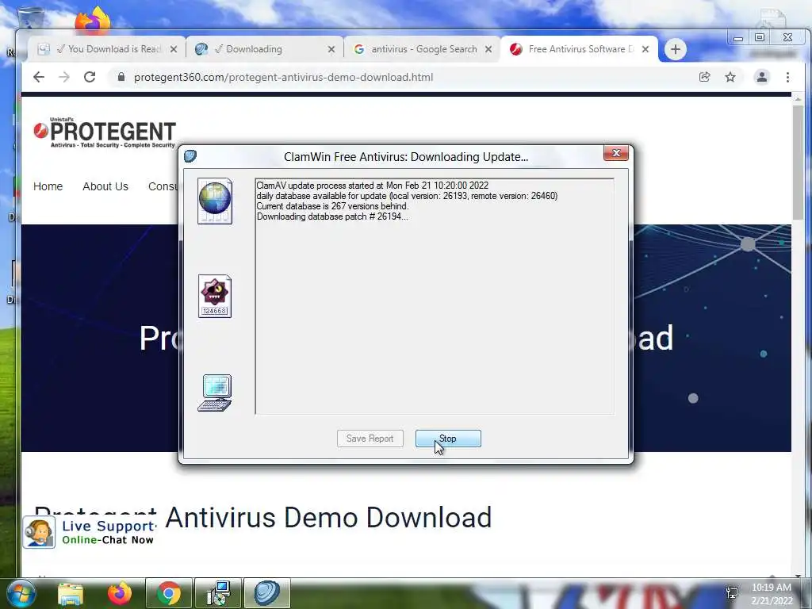
Task: Click the globe download icon in ClamWin dialog
Action: pos(214,201)
